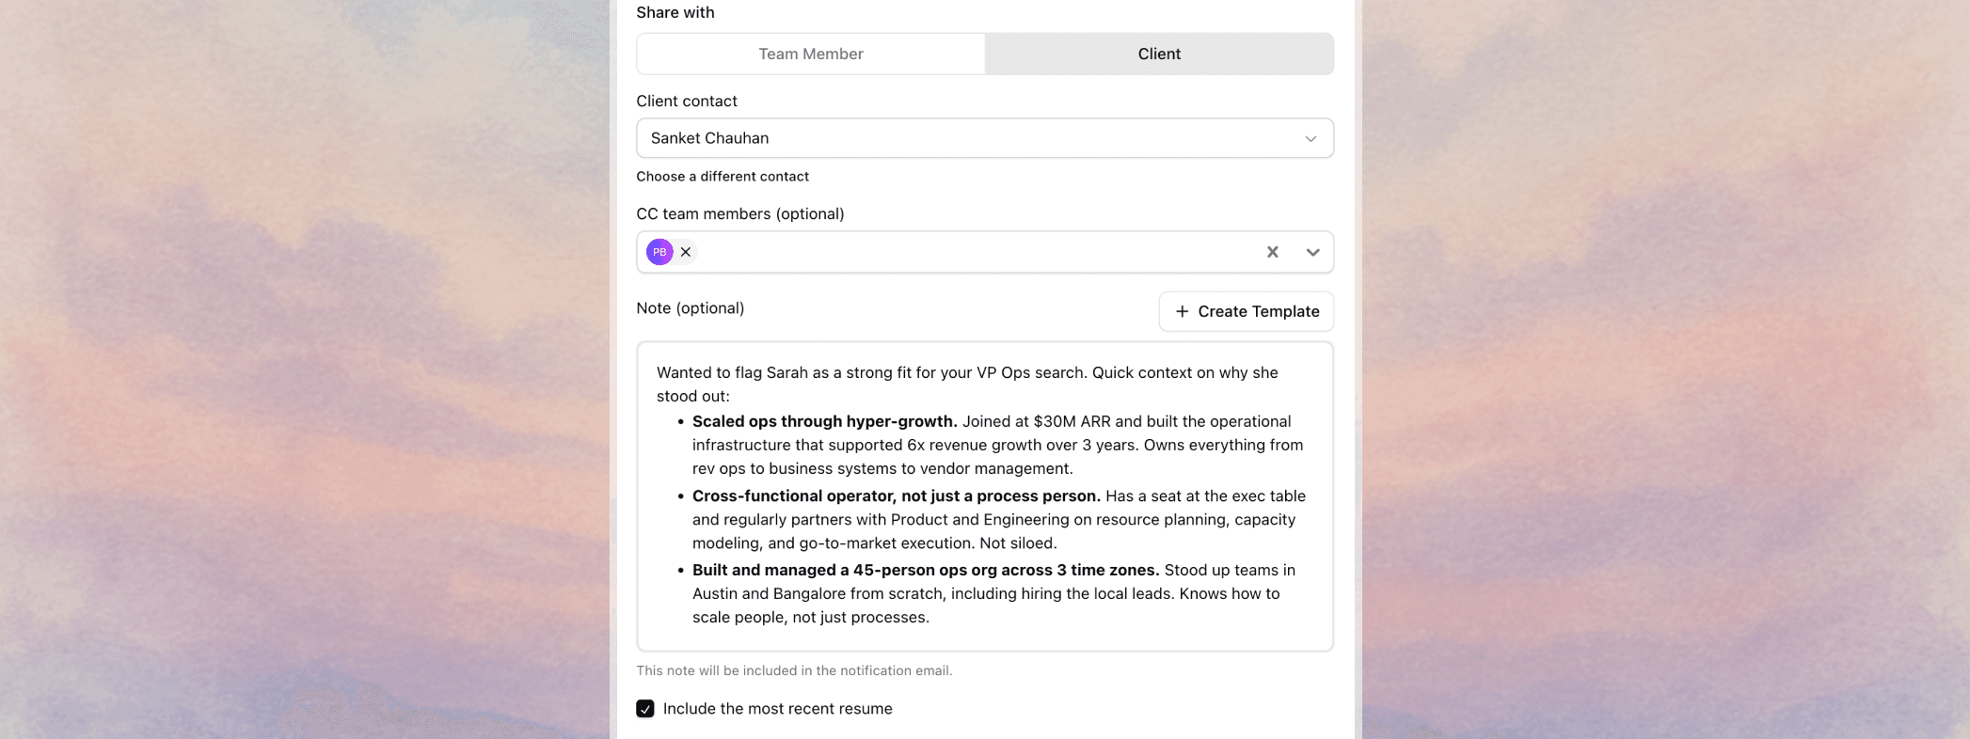
Task: Switch to the Team Member tab
Action: [x=809, y=54]
